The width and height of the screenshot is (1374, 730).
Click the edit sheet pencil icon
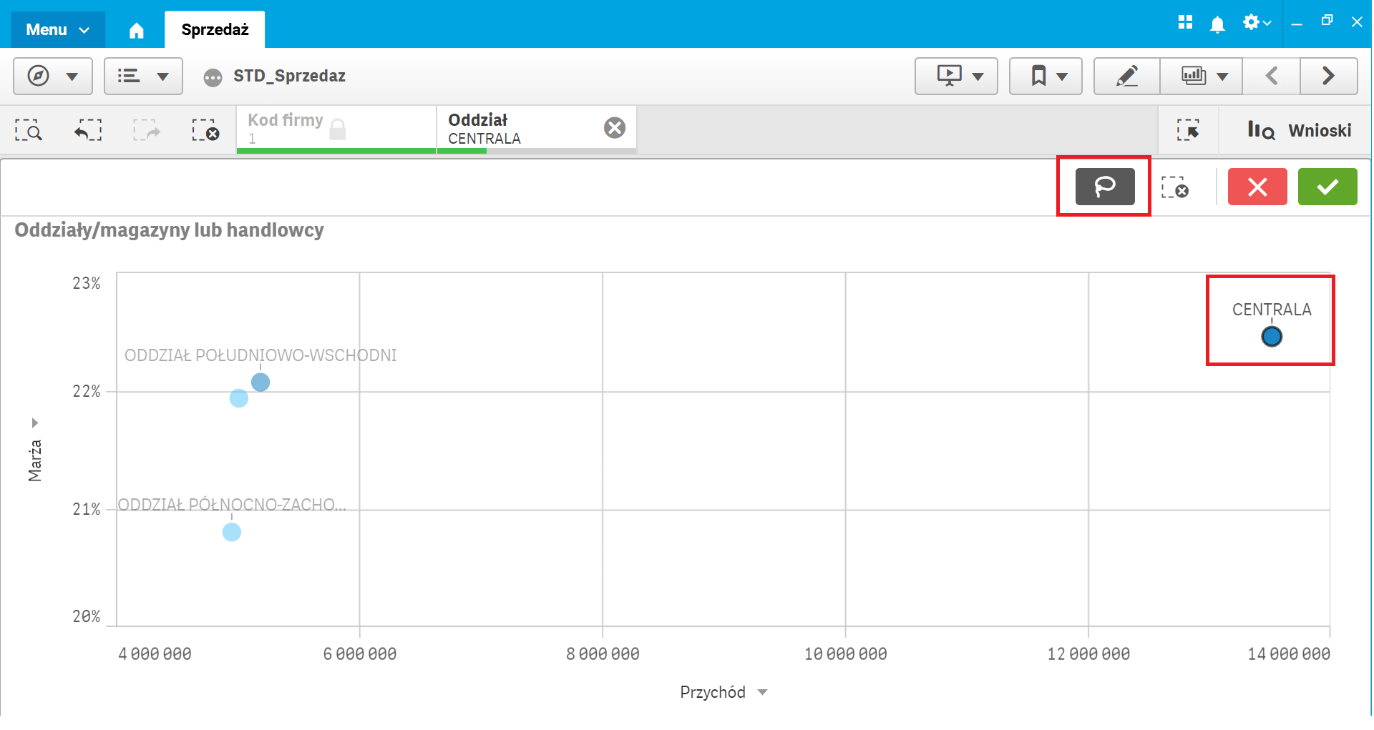(1127, 76)
